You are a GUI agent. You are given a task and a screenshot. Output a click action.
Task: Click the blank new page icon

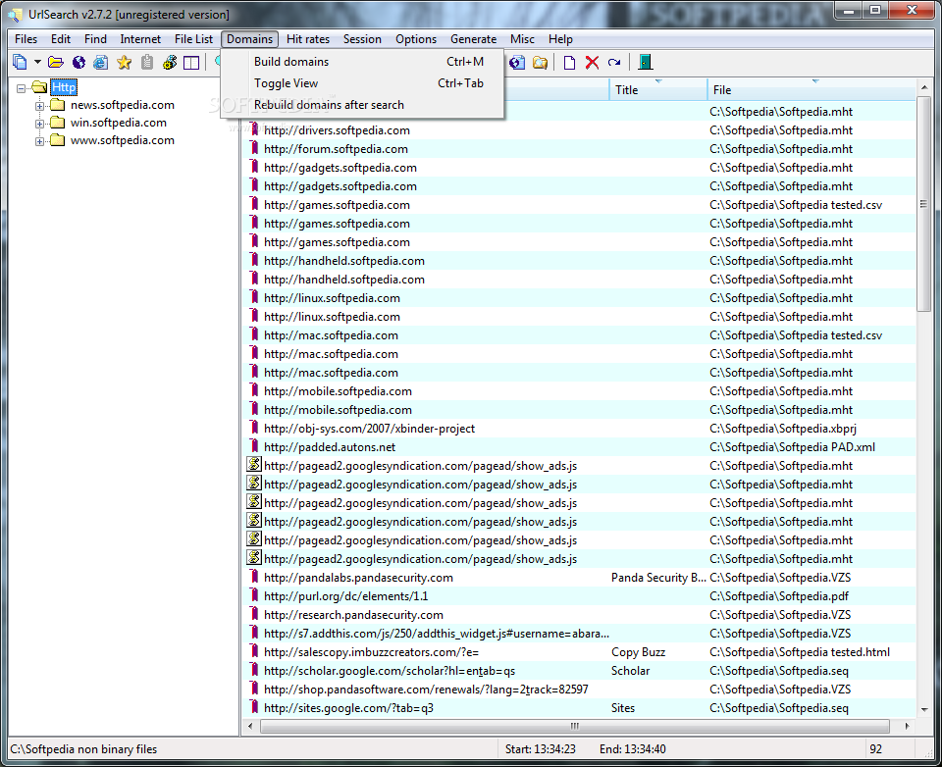569,63
